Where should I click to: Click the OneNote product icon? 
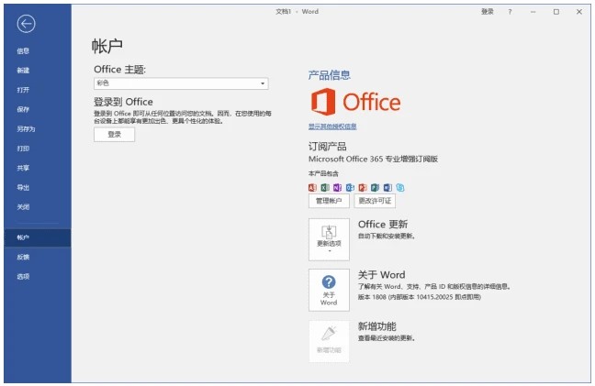click(337, 188)
